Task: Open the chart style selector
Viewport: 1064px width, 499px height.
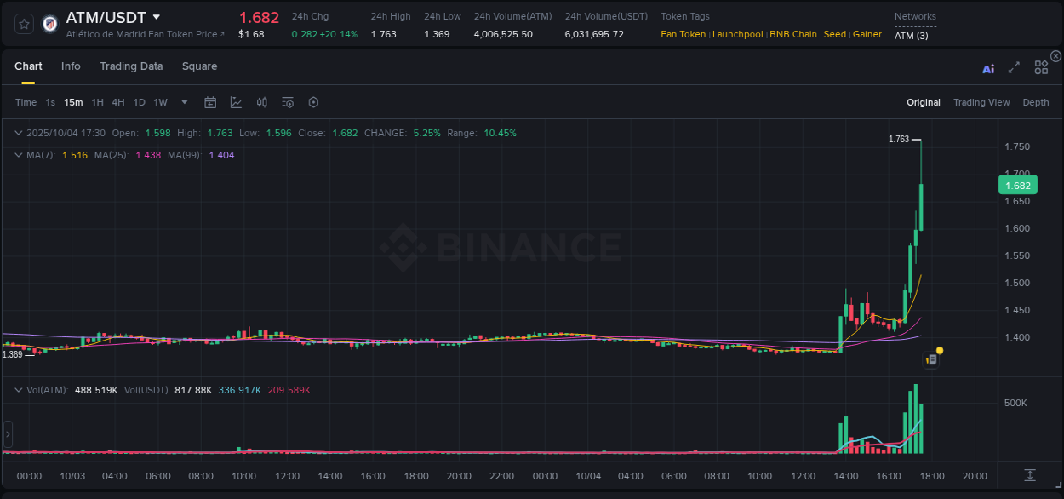Action: coord(234,101)
